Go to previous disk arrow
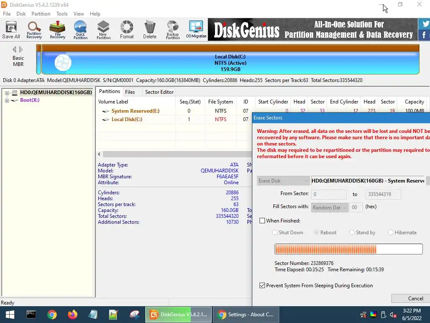The height and width of the screenshot is (323, 430). [14, 50]
